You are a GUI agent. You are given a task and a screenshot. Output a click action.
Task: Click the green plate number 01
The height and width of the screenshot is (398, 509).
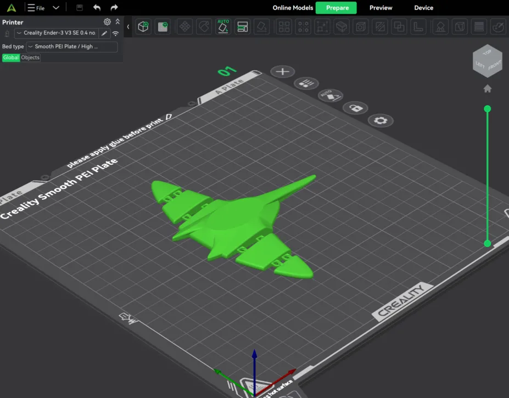click(227, 71)
